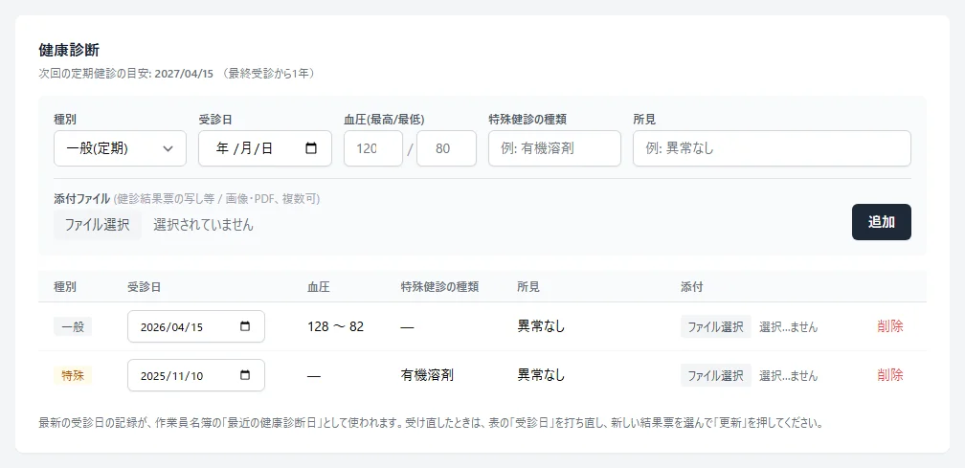965x468 pixels.
Task: Click the 所見 input with 例: 異常なし
Action: point(772,148)
